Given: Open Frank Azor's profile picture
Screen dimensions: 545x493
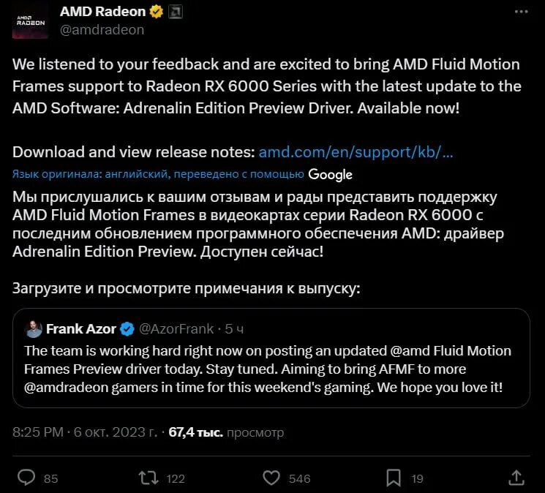Looking at the screenshot, I should [x=33, y=328].
